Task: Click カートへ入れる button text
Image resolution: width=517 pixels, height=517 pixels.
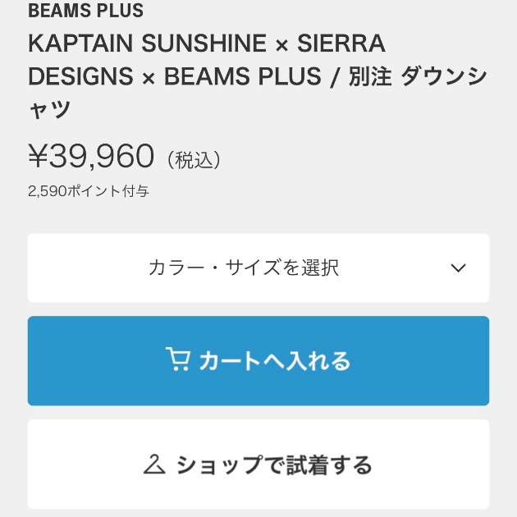Action: pos(275,360)
